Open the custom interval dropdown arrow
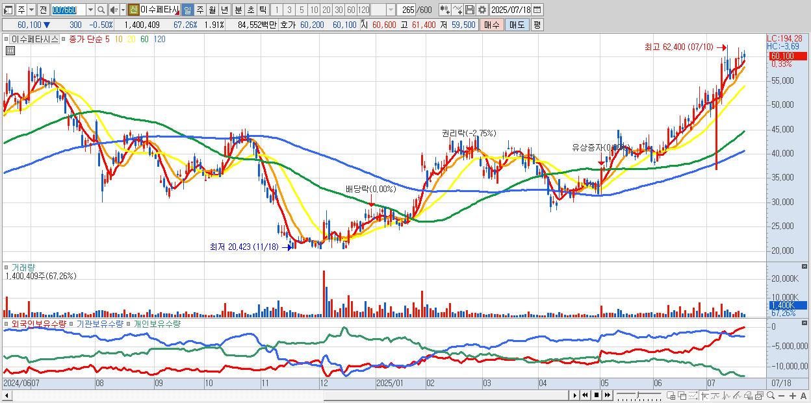Screen dimensions: 811x403 pyautogui.click(x=391, y=10)
